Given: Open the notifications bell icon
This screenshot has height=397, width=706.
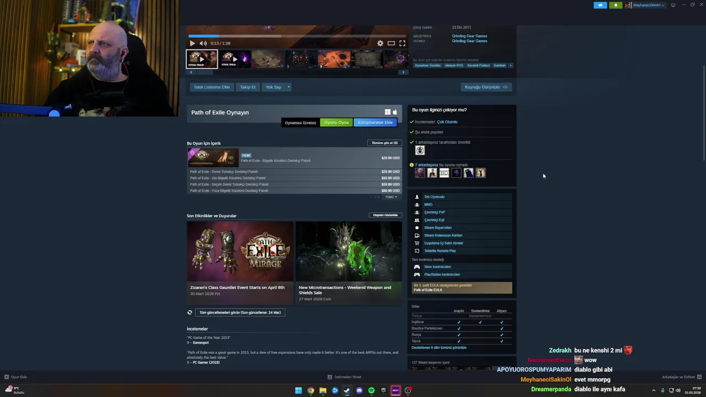Looking at the screenshot, I should (616, 5).
